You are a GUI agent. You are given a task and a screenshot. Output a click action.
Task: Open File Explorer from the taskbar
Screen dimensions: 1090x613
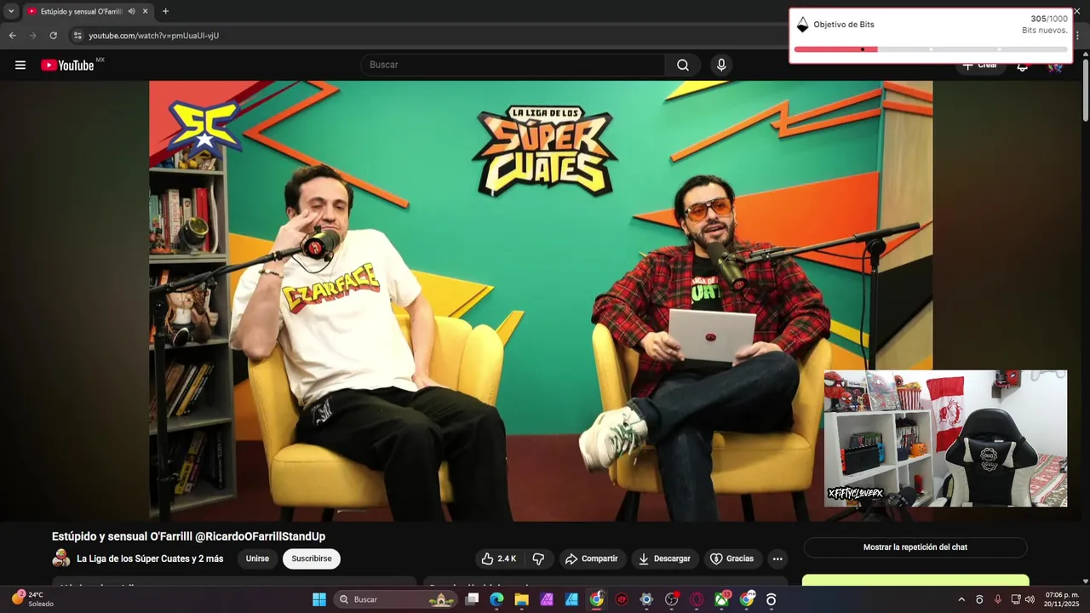tap(521, 599)
